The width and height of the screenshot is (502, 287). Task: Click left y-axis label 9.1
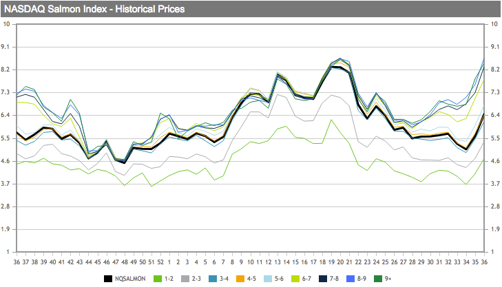6,47
